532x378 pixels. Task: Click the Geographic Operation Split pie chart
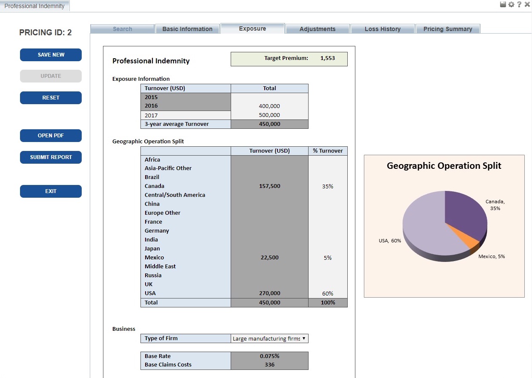pyautogui.click(x=444, y=226)
